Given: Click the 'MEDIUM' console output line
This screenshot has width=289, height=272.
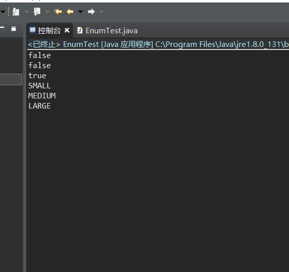Looking at the screenshot, I should 42,96.
